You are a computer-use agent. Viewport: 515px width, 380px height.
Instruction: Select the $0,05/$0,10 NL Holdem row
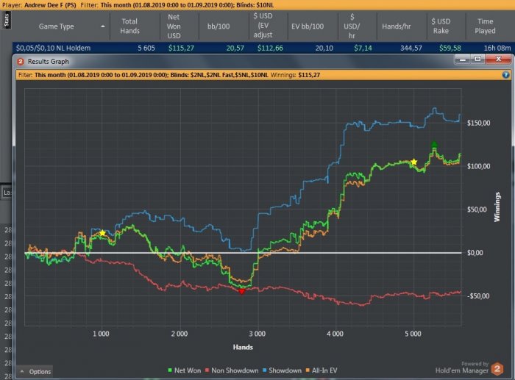[x=263, y=48]
